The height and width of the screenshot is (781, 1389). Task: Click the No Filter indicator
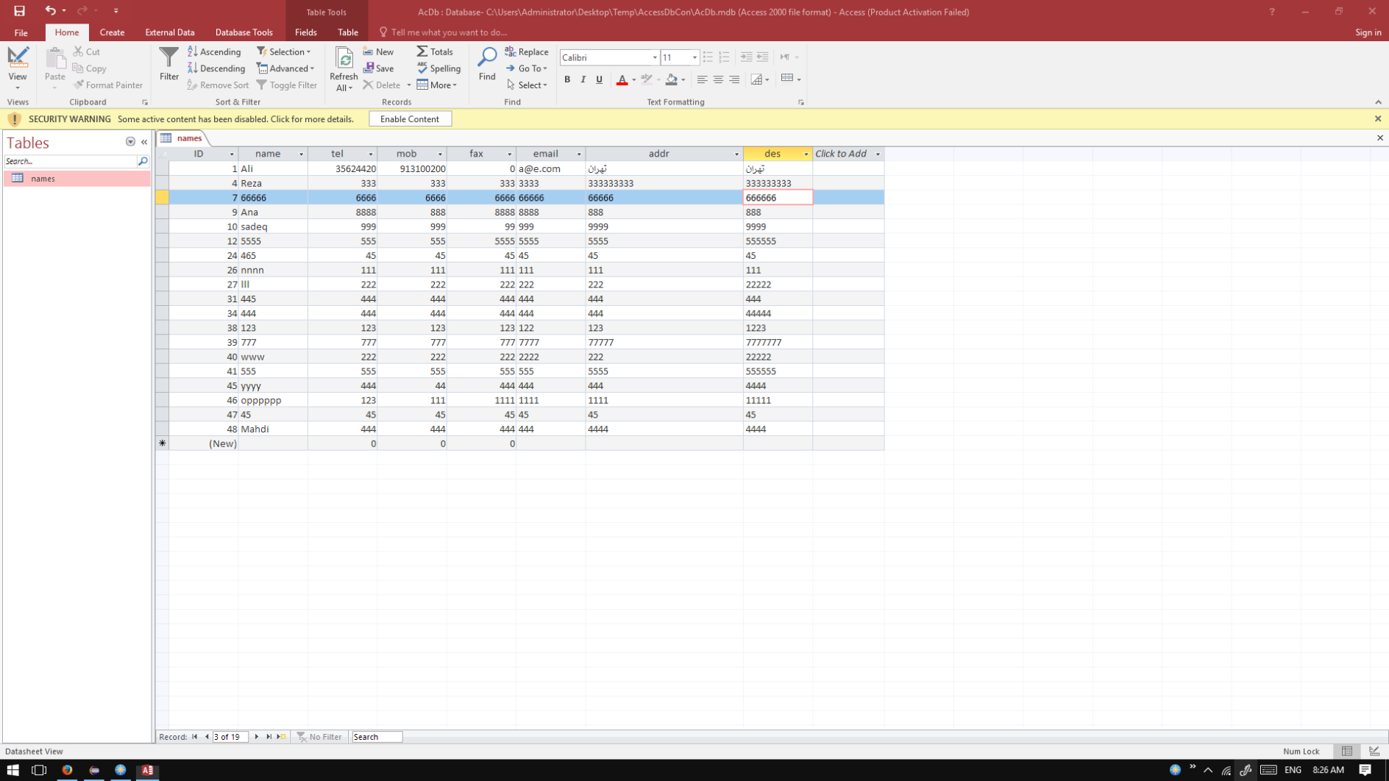pyautogui.click(x=319, y=737)
